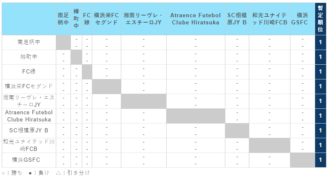The width and height of the screenshot is (329, 179).
Task: Select Atraence Futebol Clube Hiratsuka column header
Action: point(196,19)
